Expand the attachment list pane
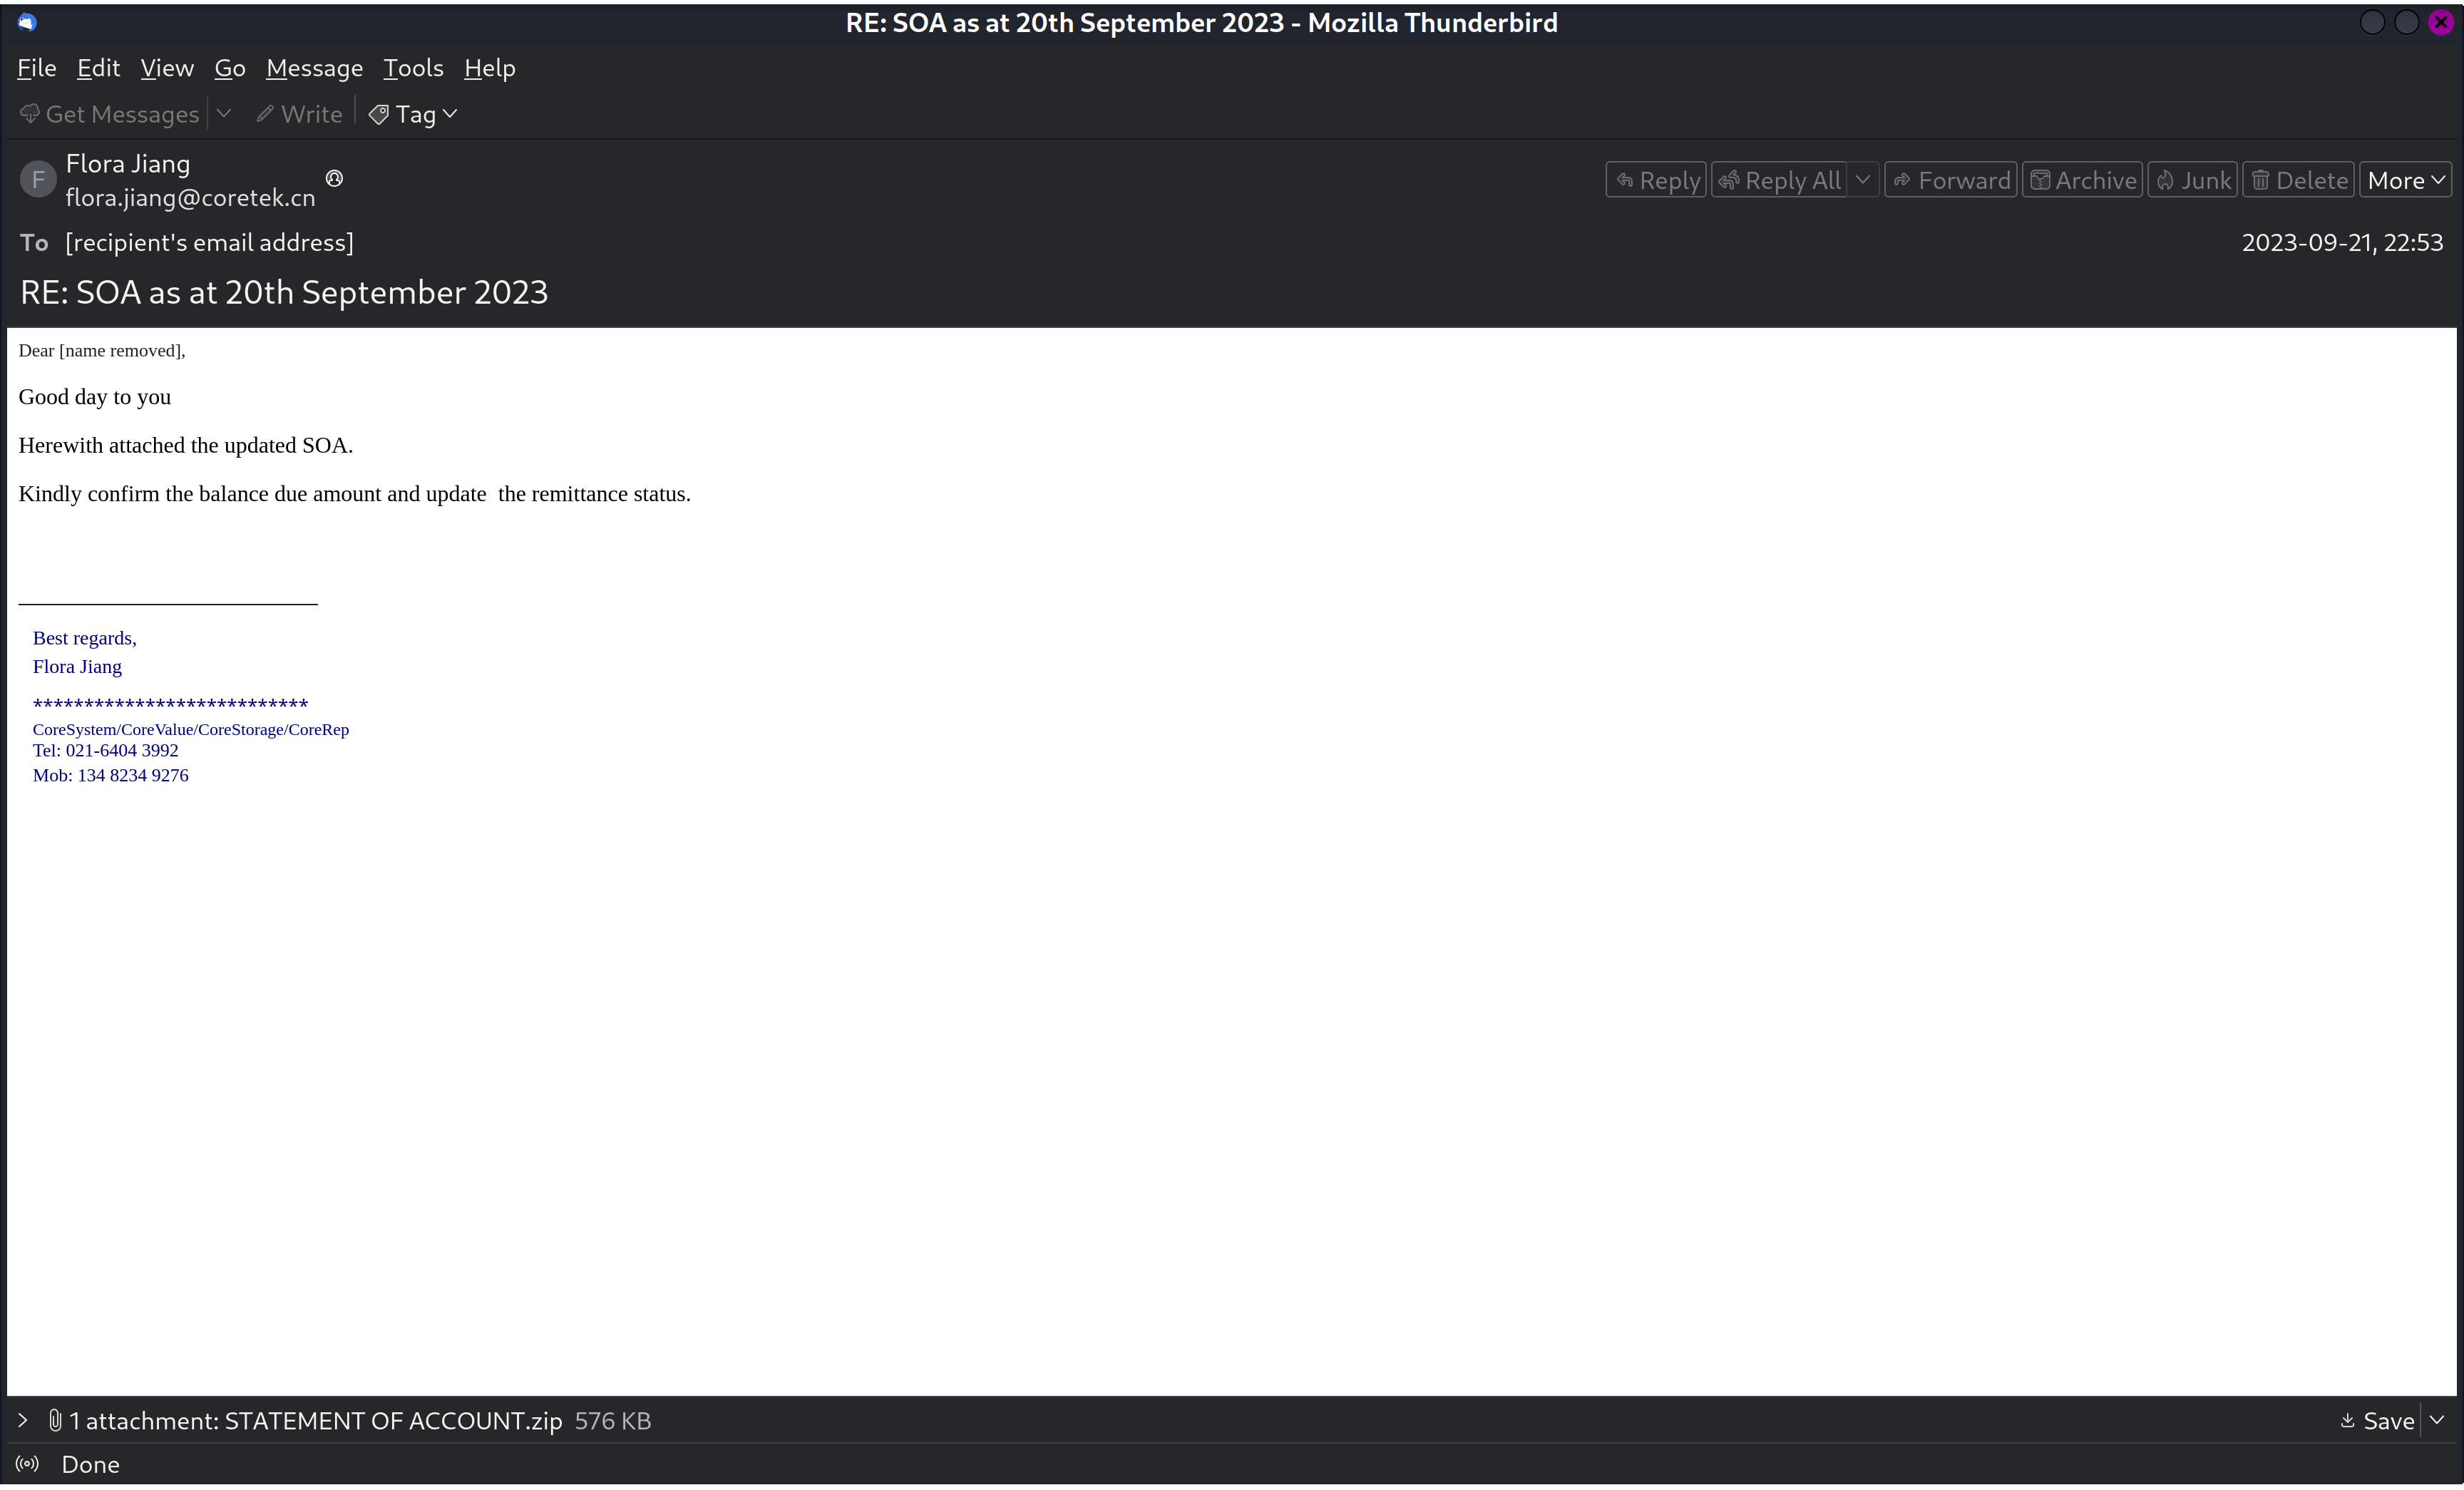The image size is (2464, 1490). [23, 1420]
